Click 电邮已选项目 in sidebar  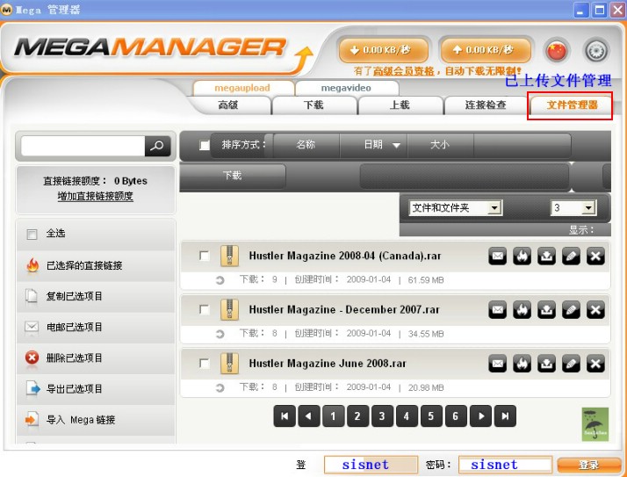(96, 328)
